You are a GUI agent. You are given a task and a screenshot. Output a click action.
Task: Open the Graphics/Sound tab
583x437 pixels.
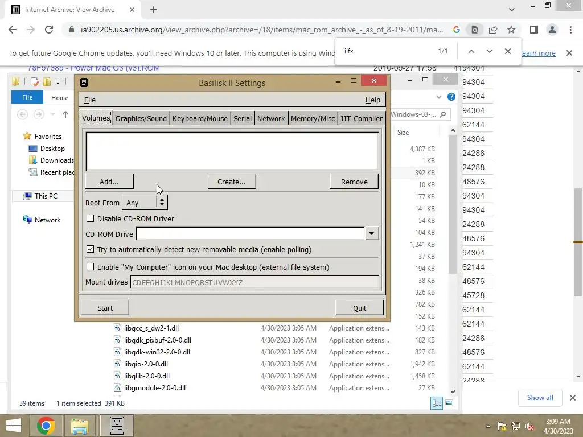pos(141,118)
